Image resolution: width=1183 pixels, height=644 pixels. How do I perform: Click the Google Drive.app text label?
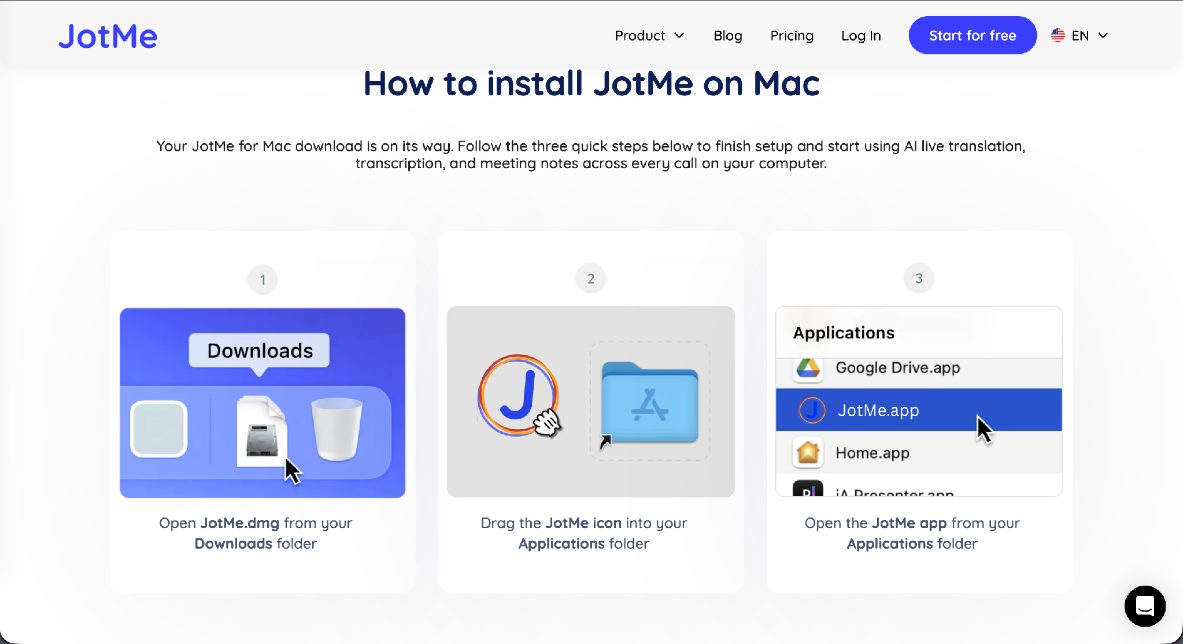click(898, 368)
